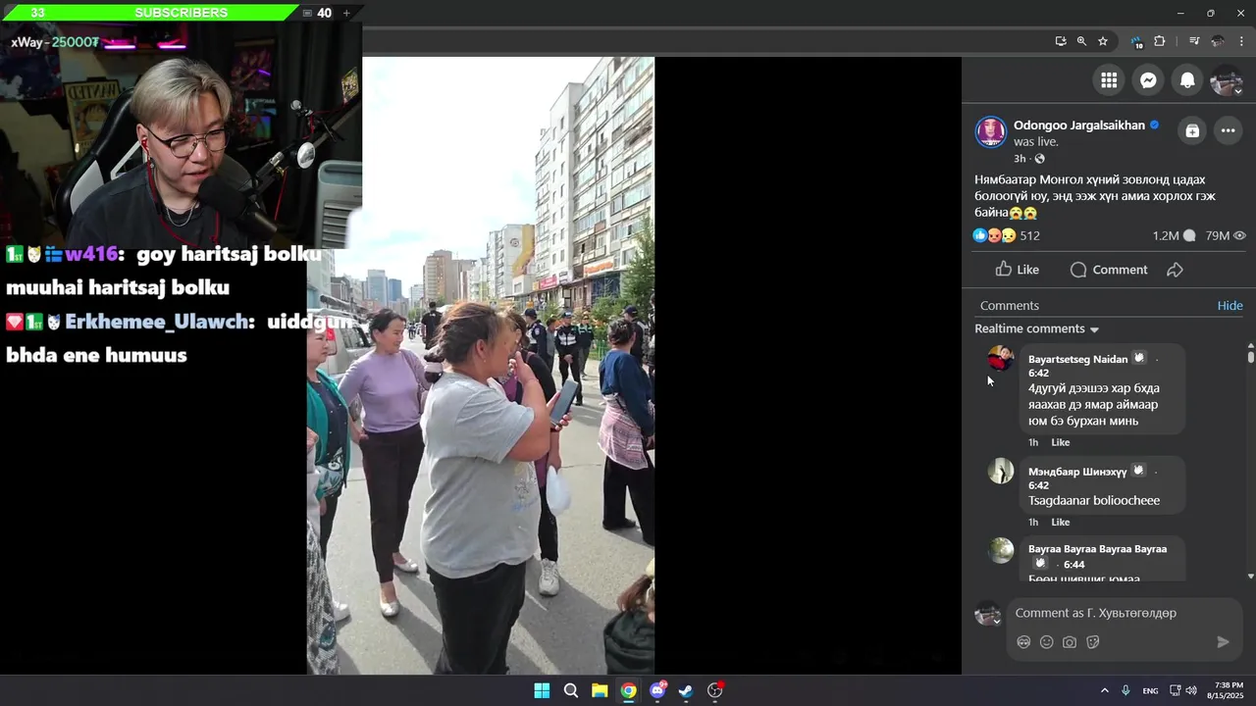Viewport: 1256px width, 706px height.
Task: Click the live video player
Action: [481, 366]
